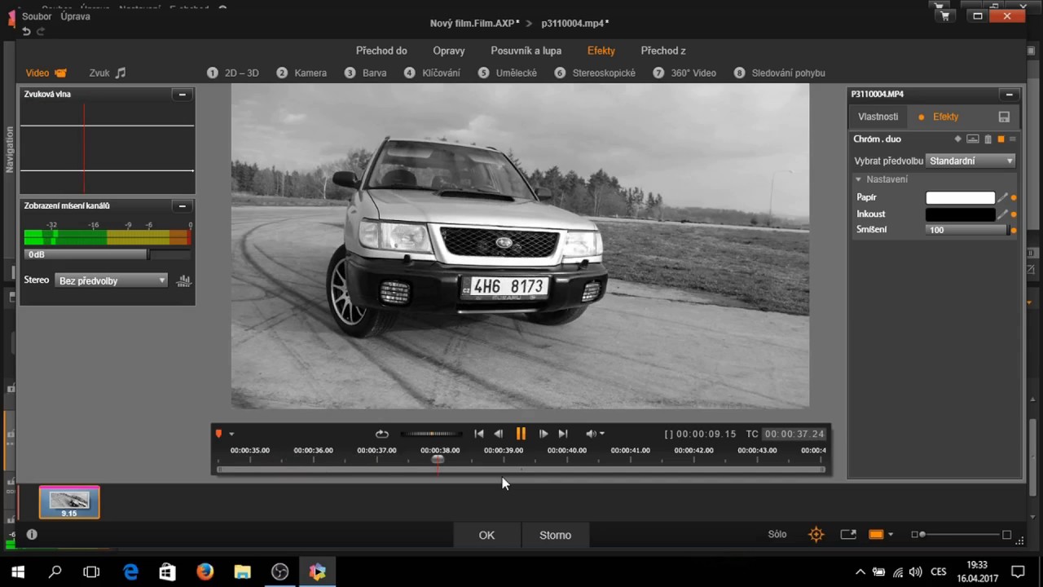Open the Barva effects category

point(366,73)
